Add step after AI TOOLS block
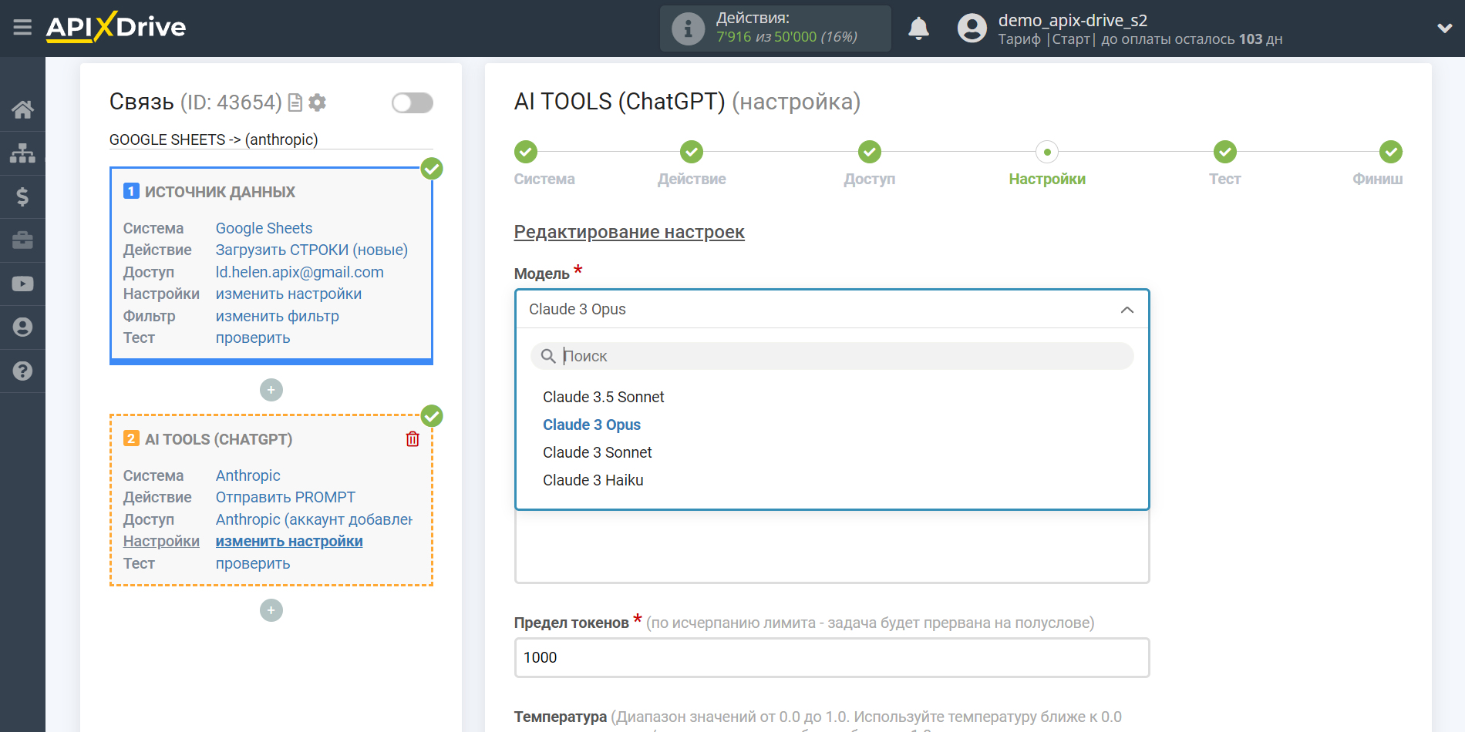1465x732 pixels. tap(271, 610)
